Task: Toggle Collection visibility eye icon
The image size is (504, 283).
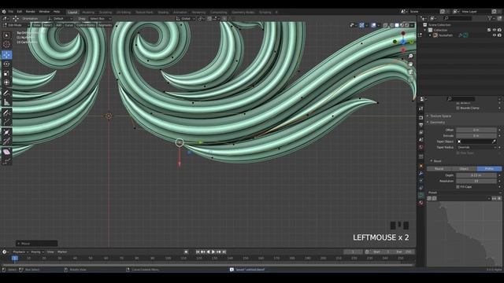Action: pos(495,30)
